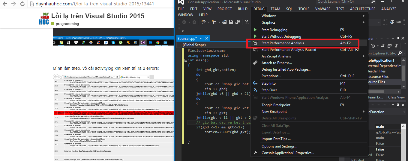Image resolution: width=408 pixels, height=161 pixels.
Task: Click the New Project toolbar icon
Action: (x=204, y=22)
